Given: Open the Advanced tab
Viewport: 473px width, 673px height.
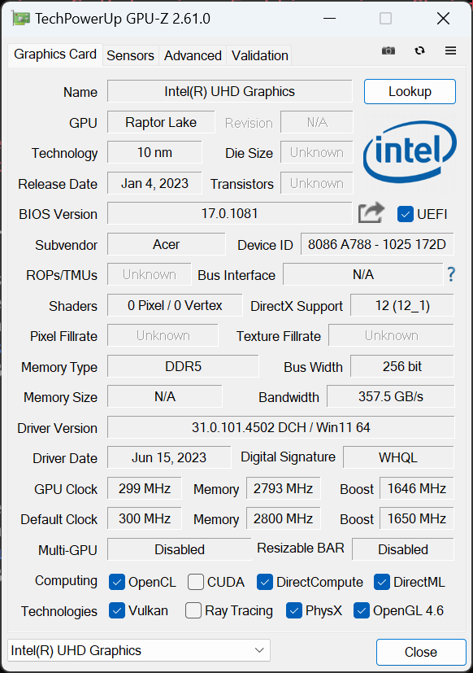Looking at the screenshot, I should 193,55.
